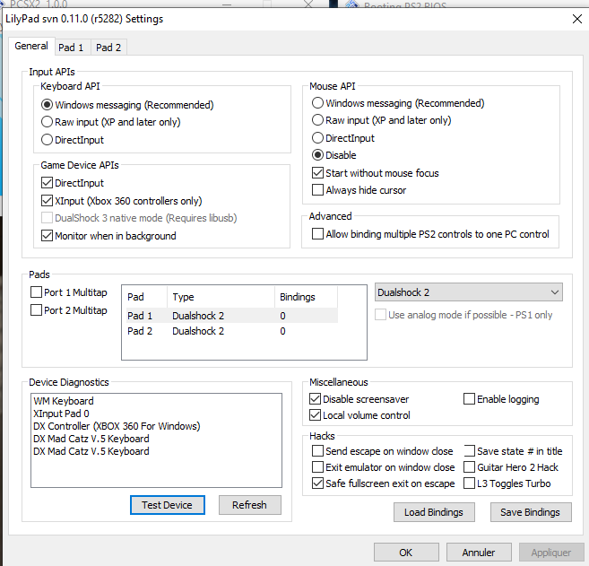Switch to the Pad 1 tab
This screenshot has width=589, height=566.
coord(72,48)
